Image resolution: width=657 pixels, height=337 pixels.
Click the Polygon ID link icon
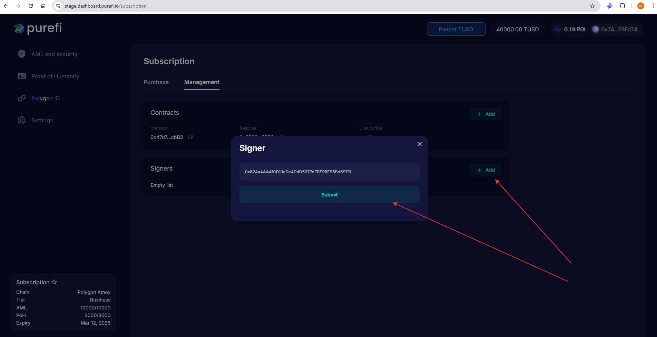click(x=22, y=98)
